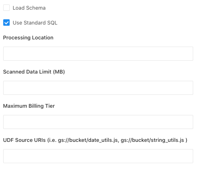
Task: Click the Load Schema label text
Action: 29,8
